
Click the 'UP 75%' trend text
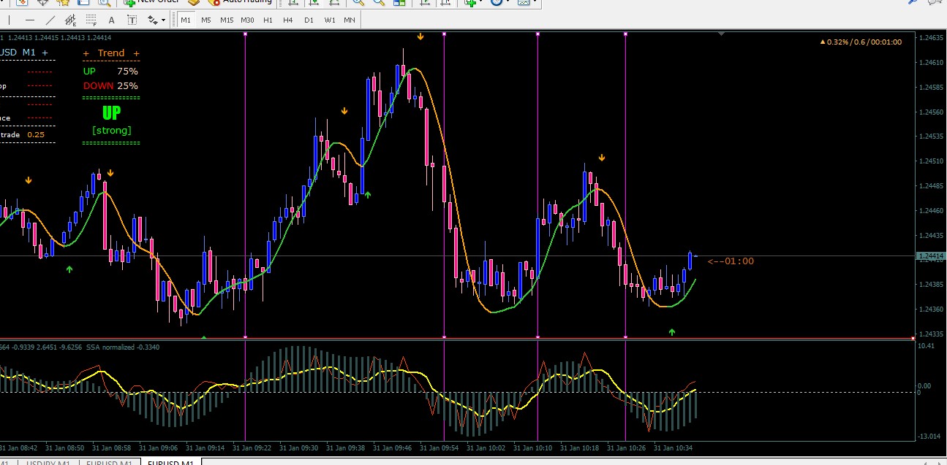(x=110, y=72)
